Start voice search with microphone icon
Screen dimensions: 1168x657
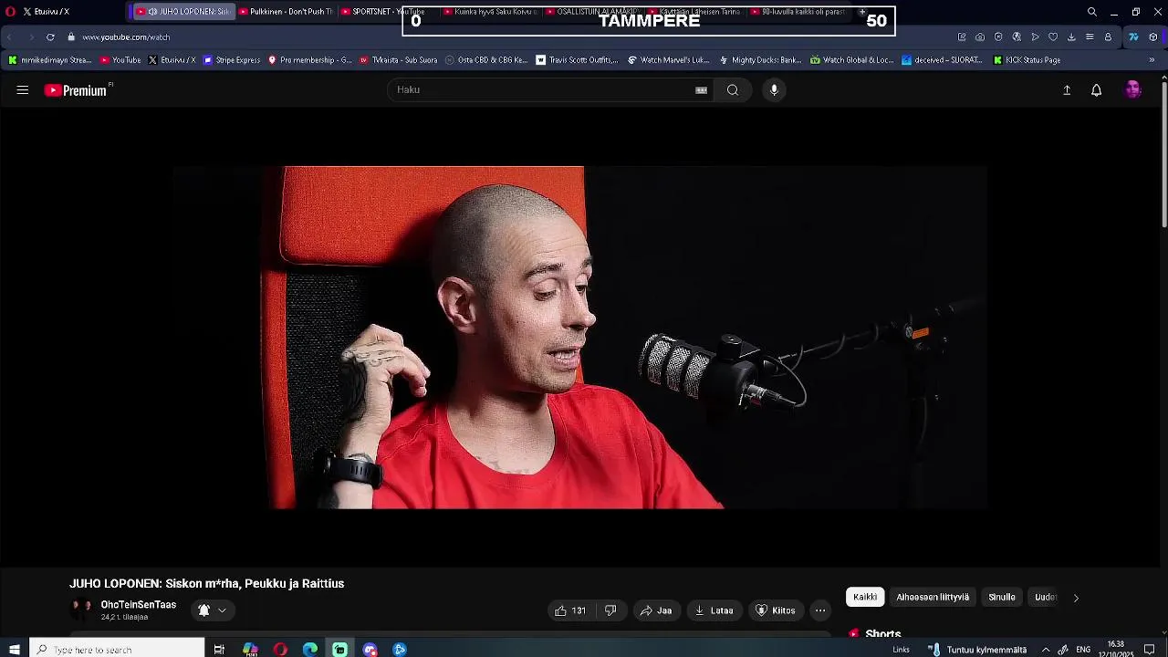coord(774,90)
